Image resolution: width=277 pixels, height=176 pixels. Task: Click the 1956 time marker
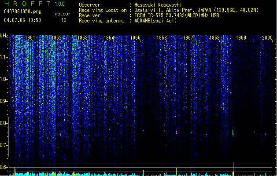[x=162, y=38]
